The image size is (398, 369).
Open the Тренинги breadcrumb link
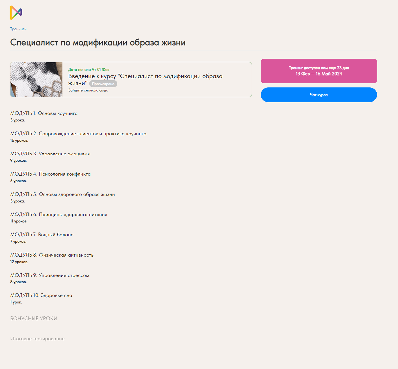click(18, 29)
